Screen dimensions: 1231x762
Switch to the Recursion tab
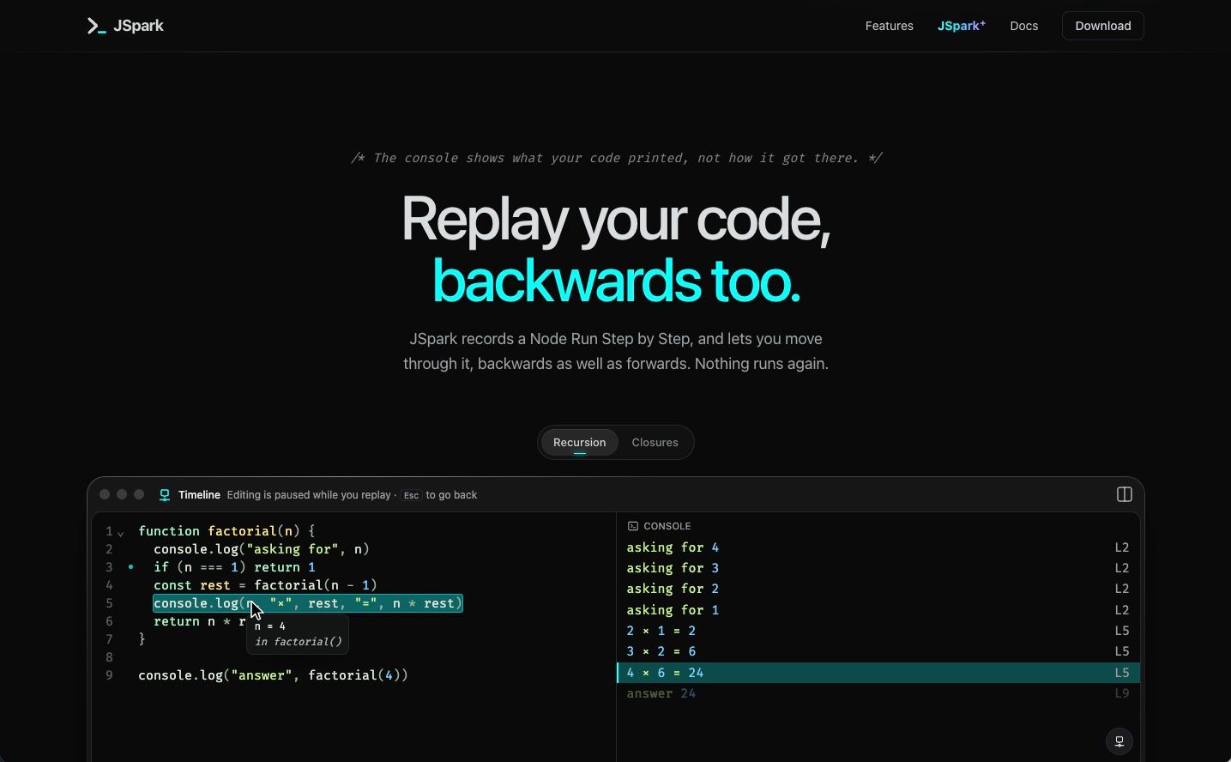point(579,443)
